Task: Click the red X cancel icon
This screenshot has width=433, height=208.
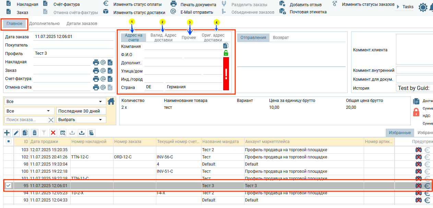Action: coord(53,133)
